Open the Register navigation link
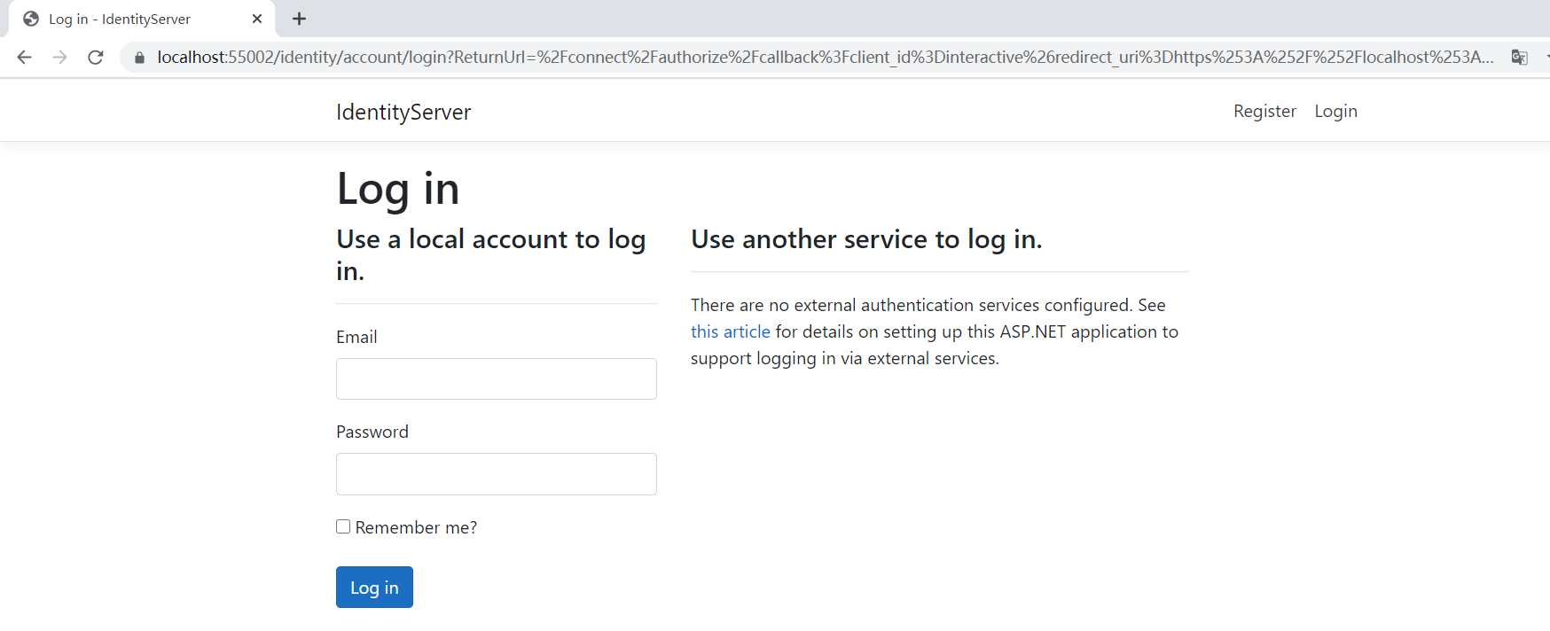The height and width of the screenshot is (631, 1550). pyautogui.click(x=1264, y=111)
